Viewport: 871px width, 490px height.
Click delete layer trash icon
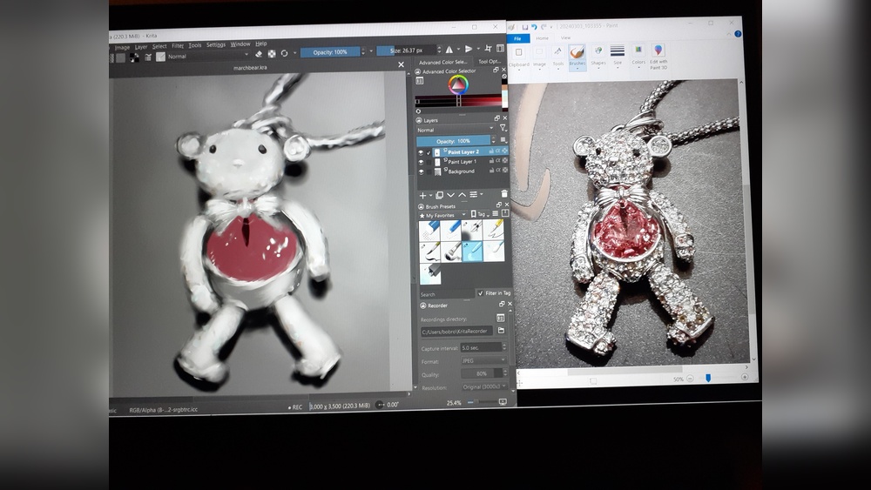(x=504, y=194)
